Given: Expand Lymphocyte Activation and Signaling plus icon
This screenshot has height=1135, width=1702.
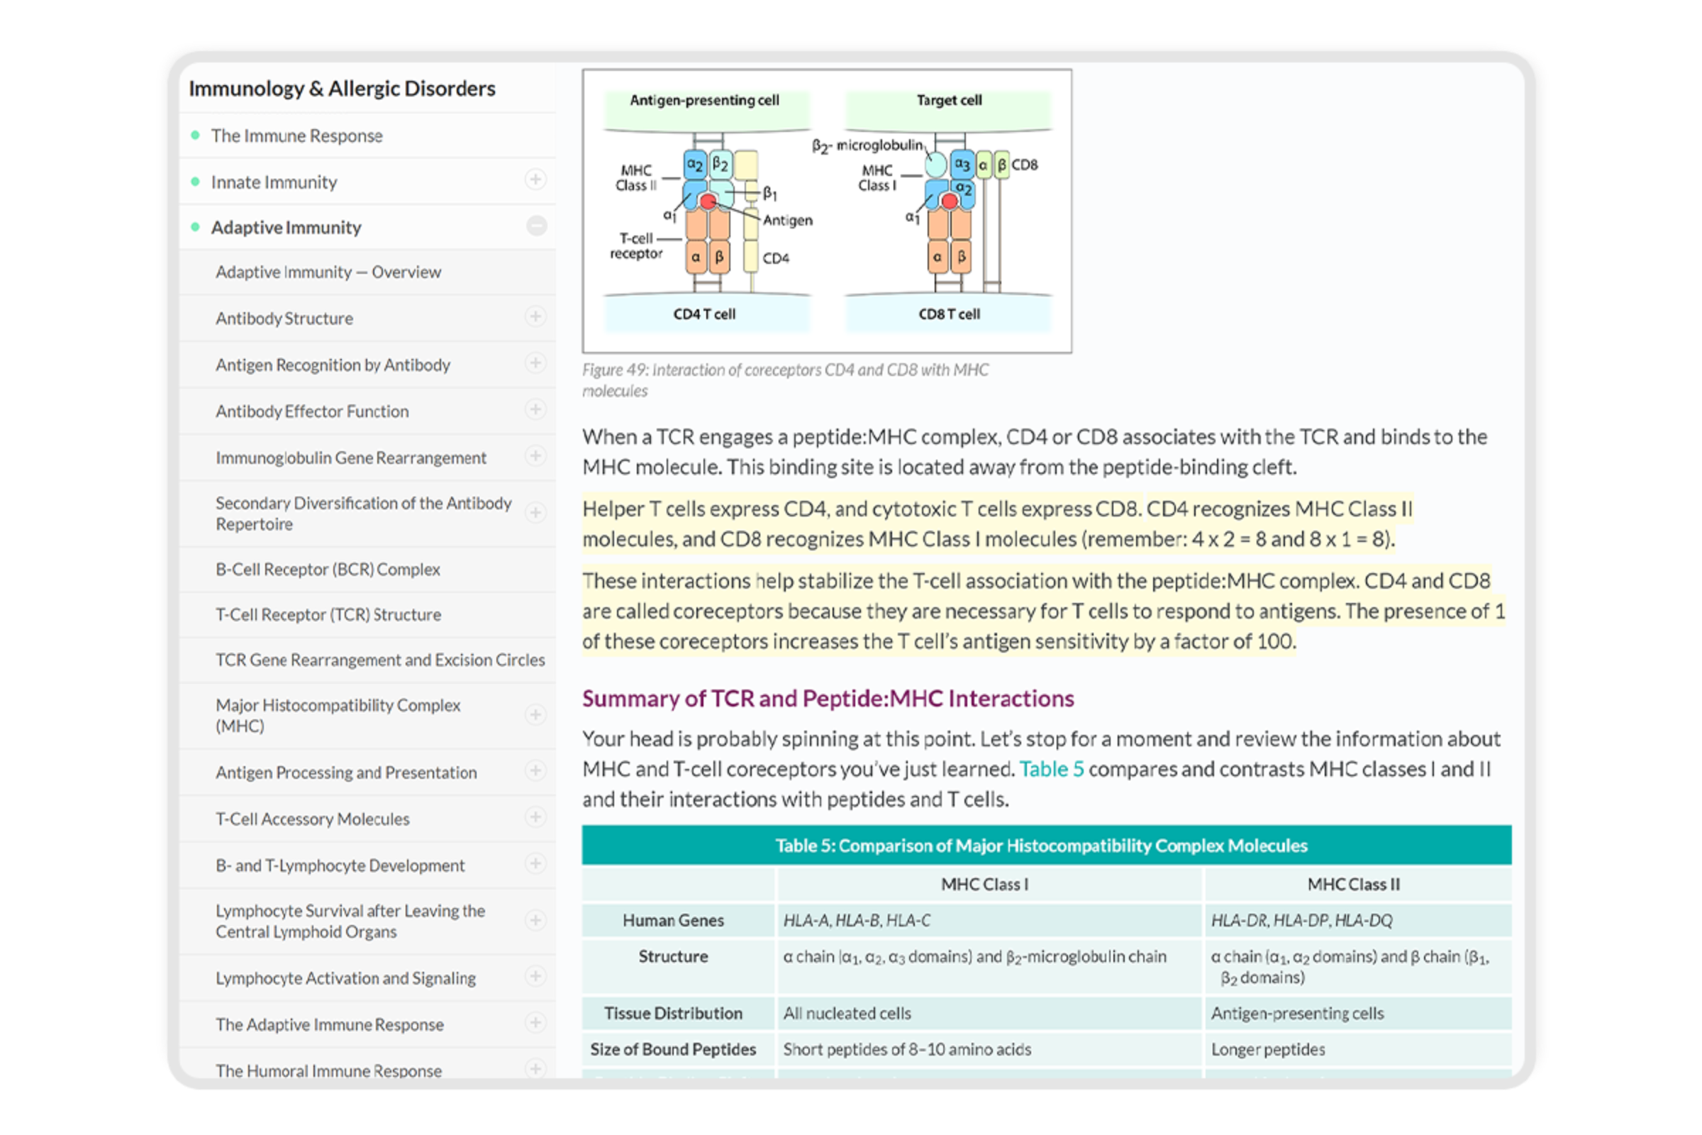Looking at the screenshot, I should coord(535,977).
